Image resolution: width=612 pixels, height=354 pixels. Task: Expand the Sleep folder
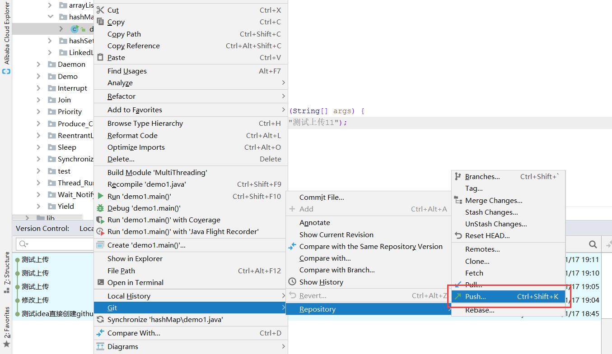click(39, 147)
